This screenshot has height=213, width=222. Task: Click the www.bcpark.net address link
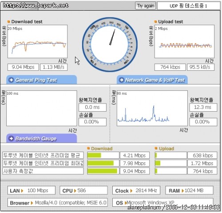point(36,5)
